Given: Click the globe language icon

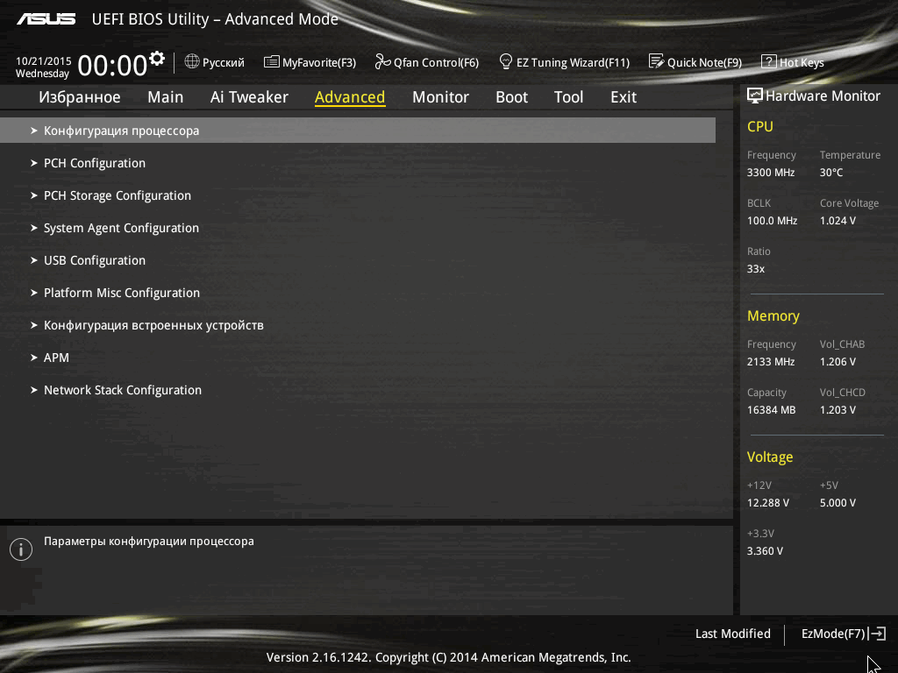Looking at the screenshot, I should point(192,61).
